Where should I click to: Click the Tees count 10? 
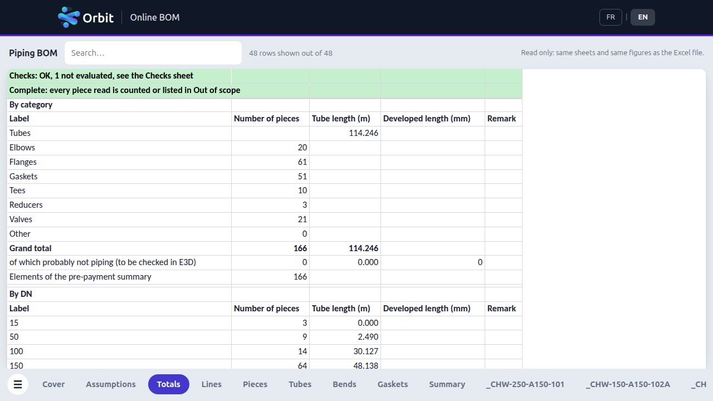302,190
